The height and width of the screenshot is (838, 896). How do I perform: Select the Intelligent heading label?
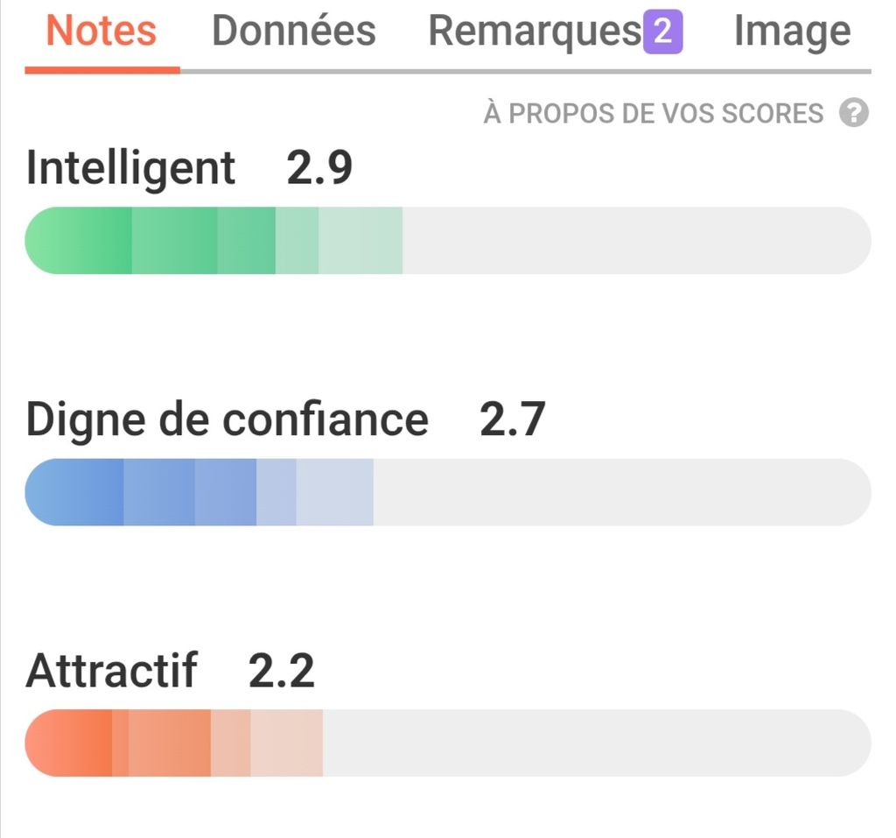pyautogui.click(x=131, y=167)
